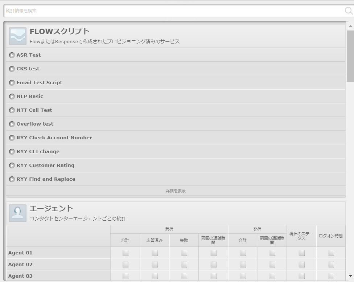This screenshot has height=282, width=354.
Task: Select the Agent 02 row label
Action: 20,264
